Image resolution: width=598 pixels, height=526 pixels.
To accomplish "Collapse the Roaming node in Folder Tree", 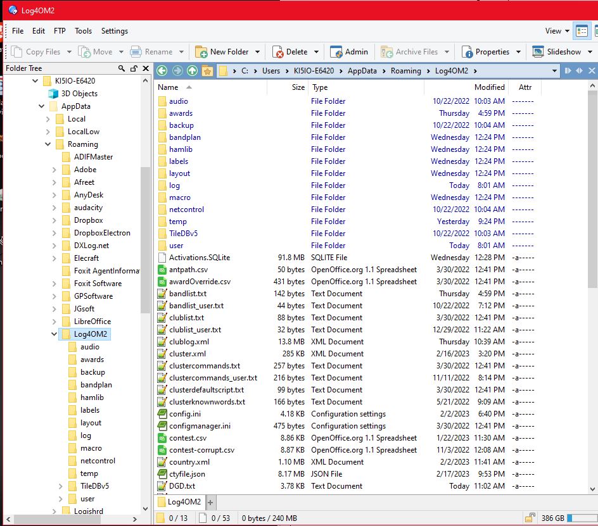I will [48, 144].
